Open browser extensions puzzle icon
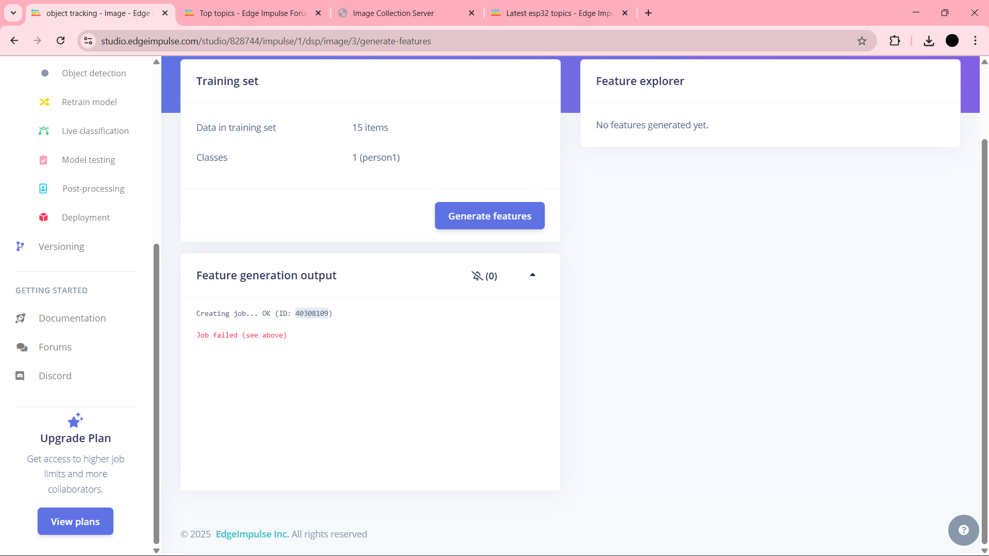This screenshot has height=556, width=989. (895, 41)
